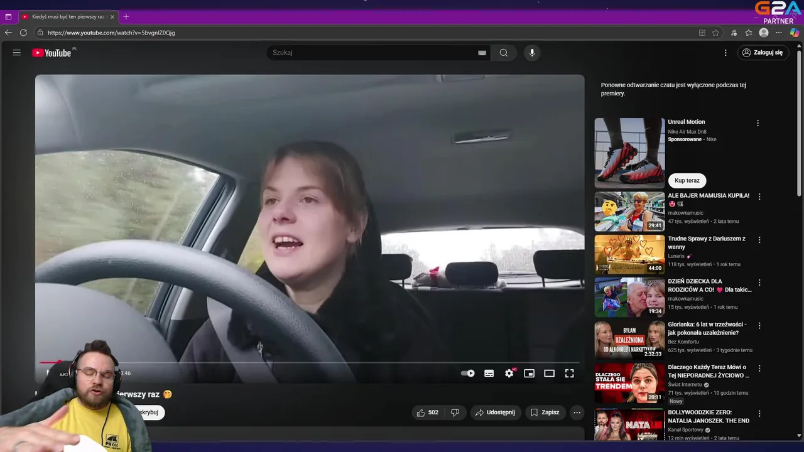804x452 pixels.
Task: Open the tab actions menu icon
Action: (x=8, y=17)
